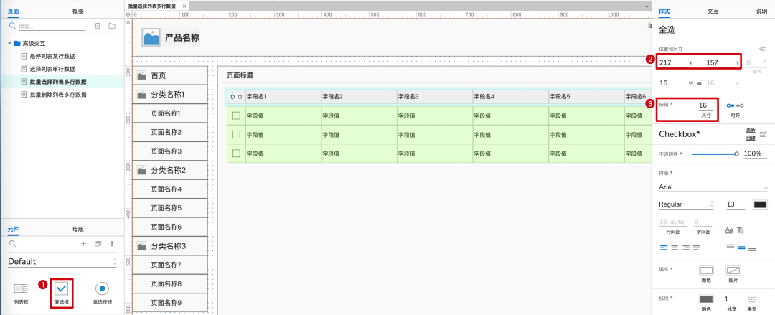Screen dimensions: 775x315
Task: Click the library stack icon in 元件 panel
Action: point(98,244)
